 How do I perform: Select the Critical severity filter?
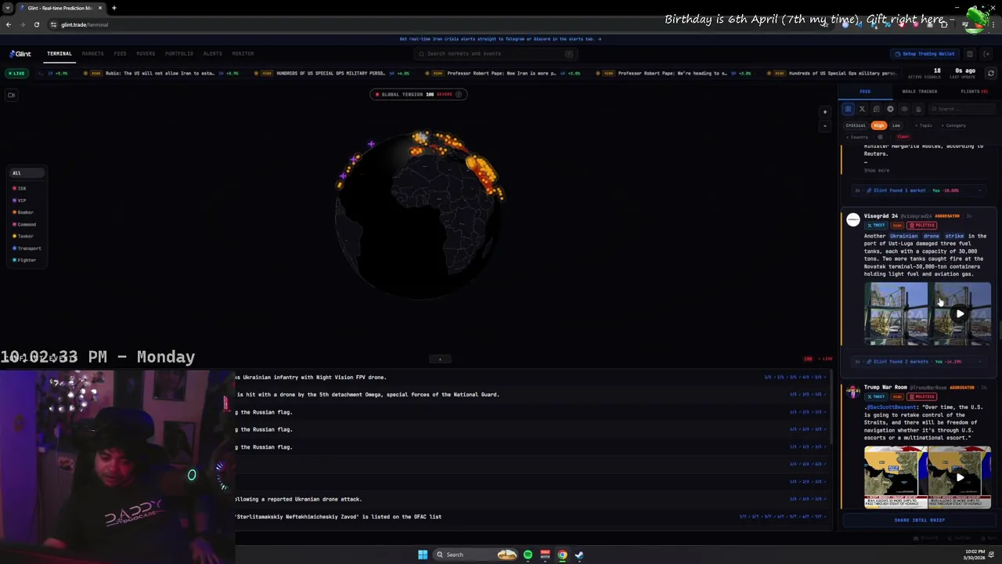click(856, 125)
